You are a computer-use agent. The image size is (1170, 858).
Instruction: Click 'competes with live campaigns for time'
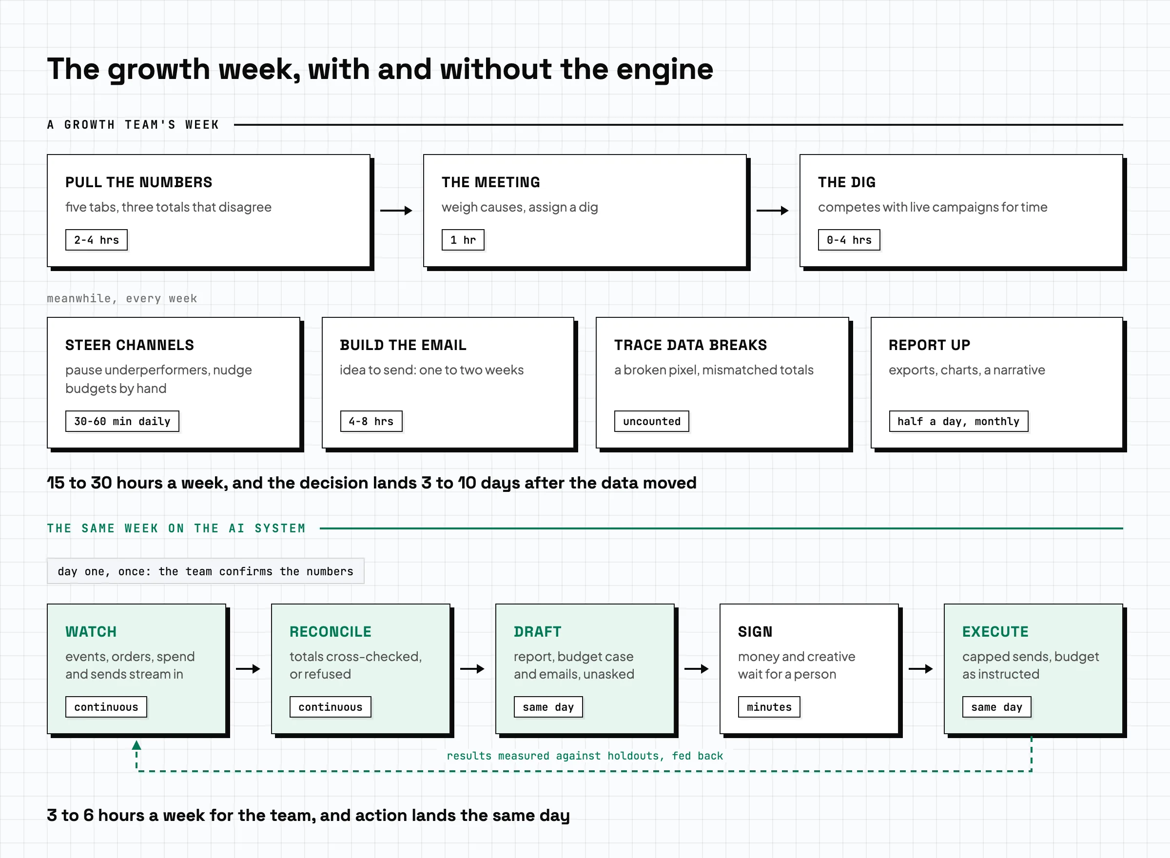(x=933, y=207)
